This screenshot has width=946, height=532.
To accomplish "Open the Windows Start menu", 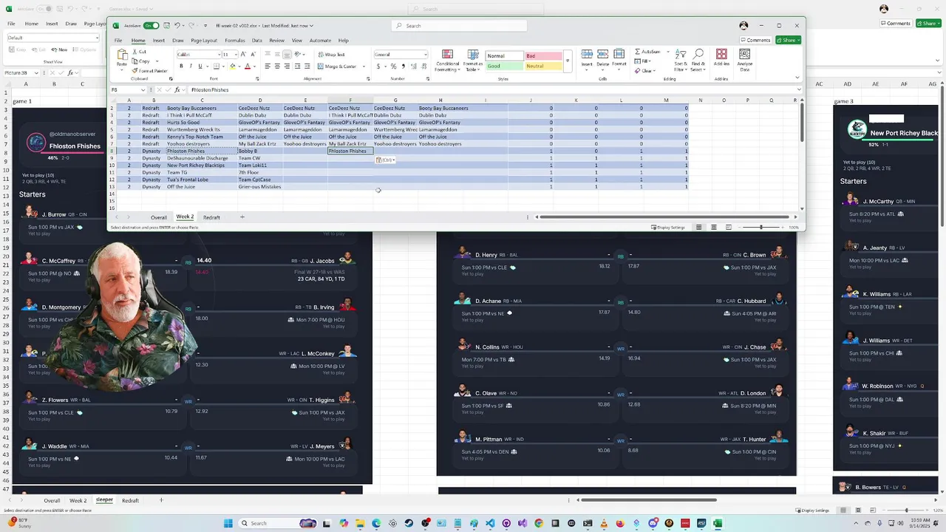I will pos(228,523).
